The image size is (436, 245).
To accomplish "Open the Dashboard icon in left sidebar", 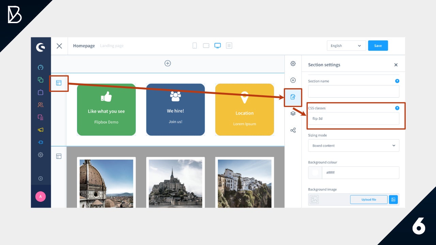I will [41, 67].
